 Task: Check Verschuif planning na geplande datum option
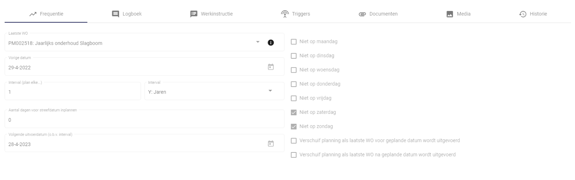294,155
